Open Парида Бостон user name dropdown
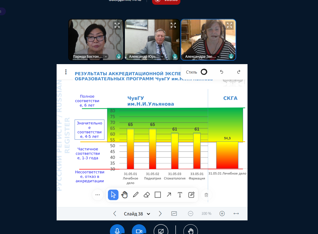 (x=90, y=57)
